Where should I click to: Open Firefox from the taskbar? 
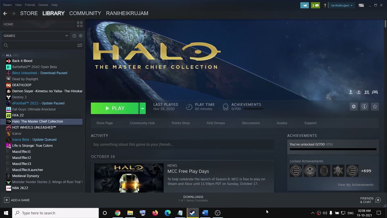[x=155, y=213]
